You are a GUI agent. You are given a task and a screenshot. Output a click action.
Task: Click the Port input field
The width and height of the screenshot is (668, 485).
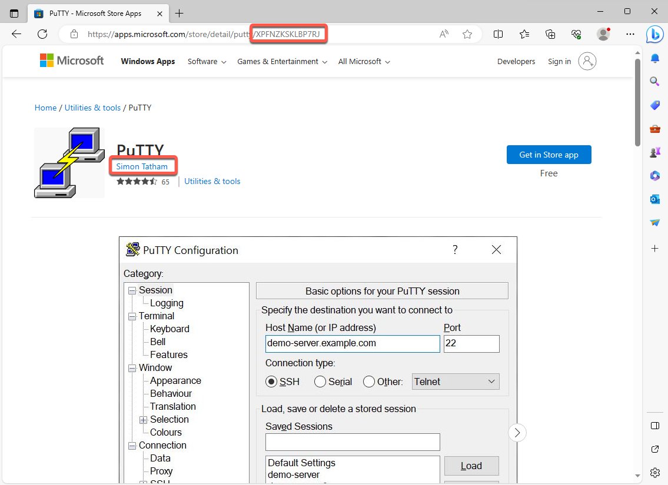pos(471,344)
